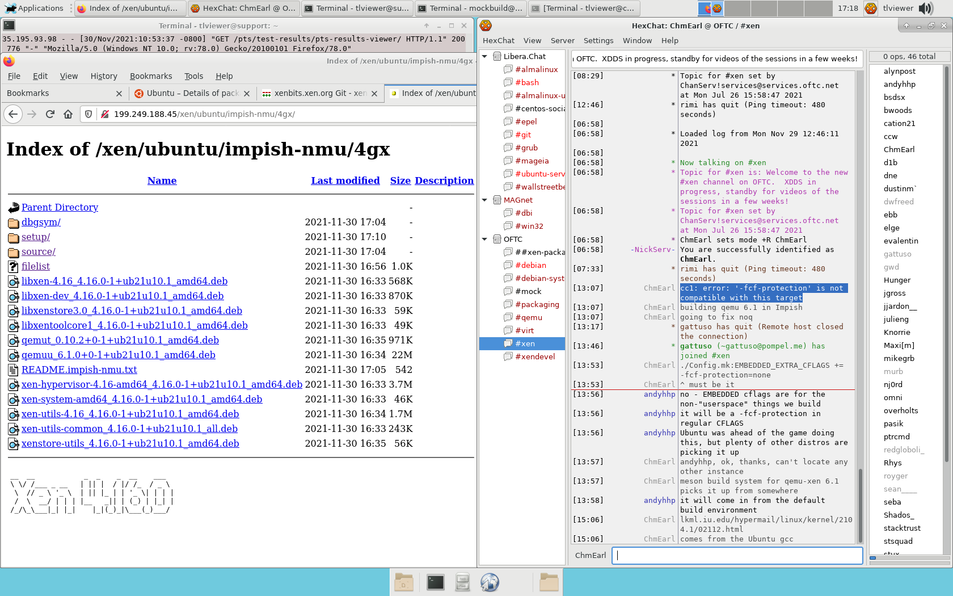Image resolution: width=953 pixels, height=596 pixels.
Task: Sort listing by Last modified
Action: click(x=345, y=181)
